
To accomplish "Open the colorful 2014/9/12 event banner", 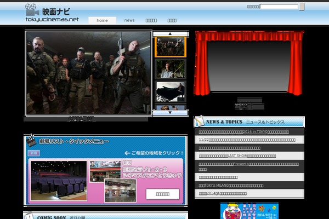I will pyautogui.click(x=249, y=211).
